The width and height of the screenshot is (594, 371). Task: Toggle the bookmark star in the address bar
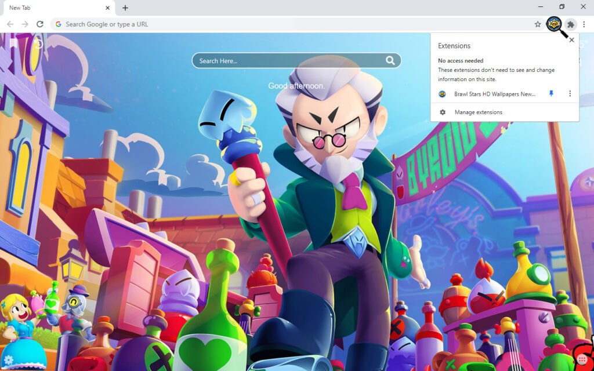pos(538,24)
